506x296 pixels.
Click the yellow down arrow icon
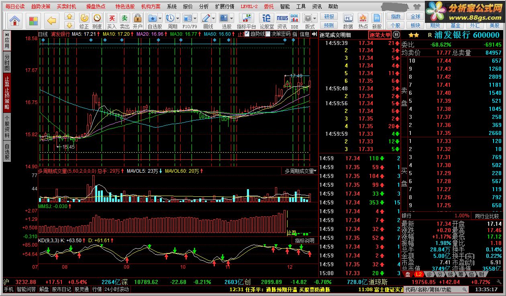pos(70,24)
